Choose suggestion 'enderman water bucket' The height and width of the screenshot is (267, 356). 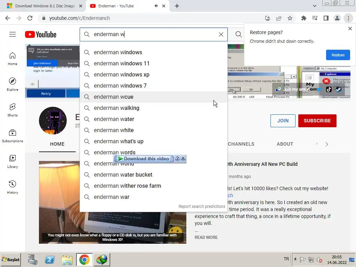(x=153, y=175)
